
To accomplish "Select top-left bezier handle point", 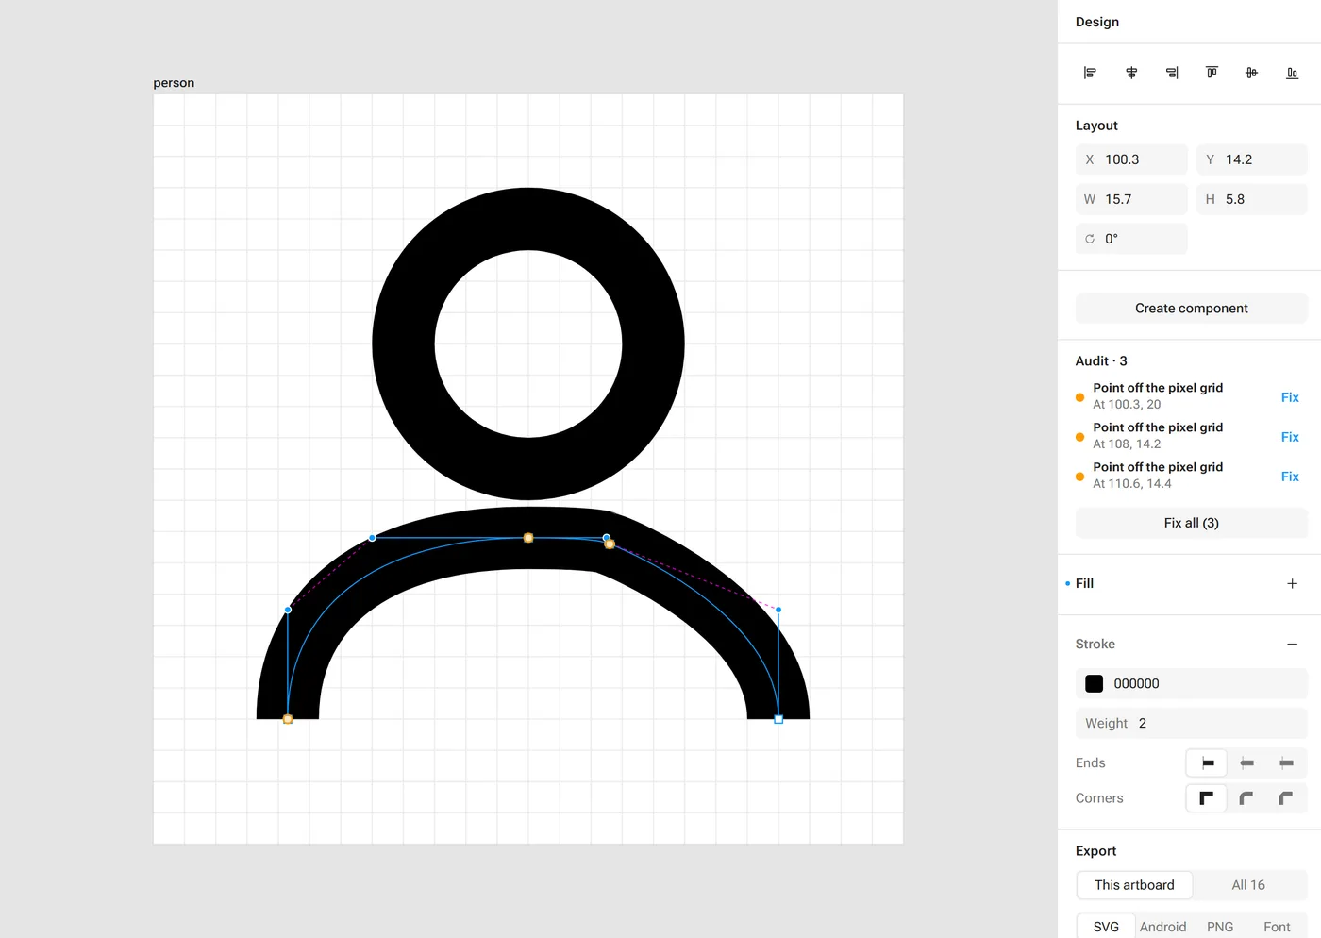I will [373, 538].
